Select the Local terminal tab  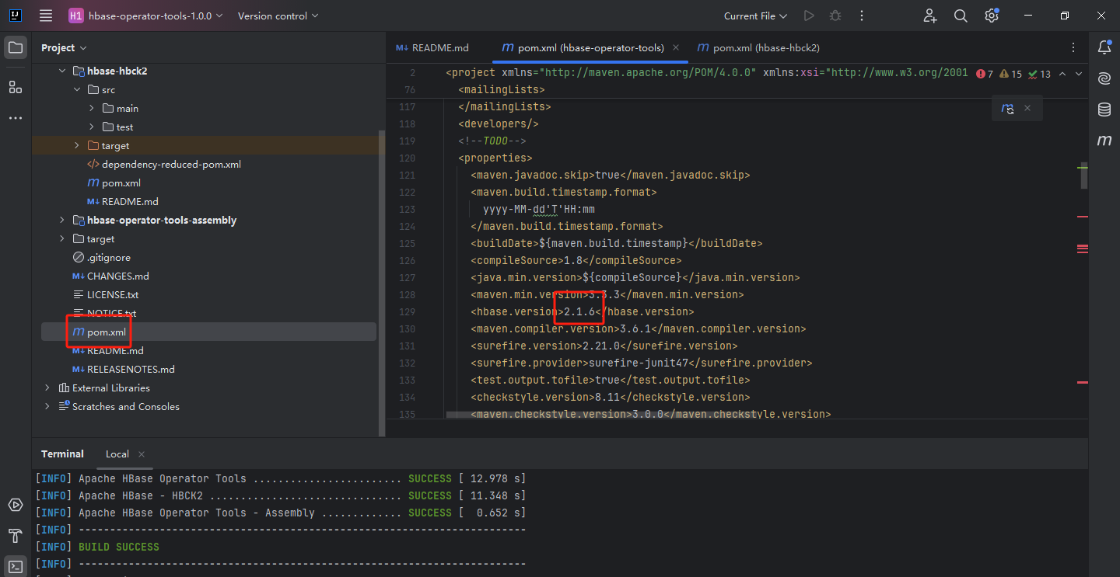pyautogui.click(x=117, y=454)
